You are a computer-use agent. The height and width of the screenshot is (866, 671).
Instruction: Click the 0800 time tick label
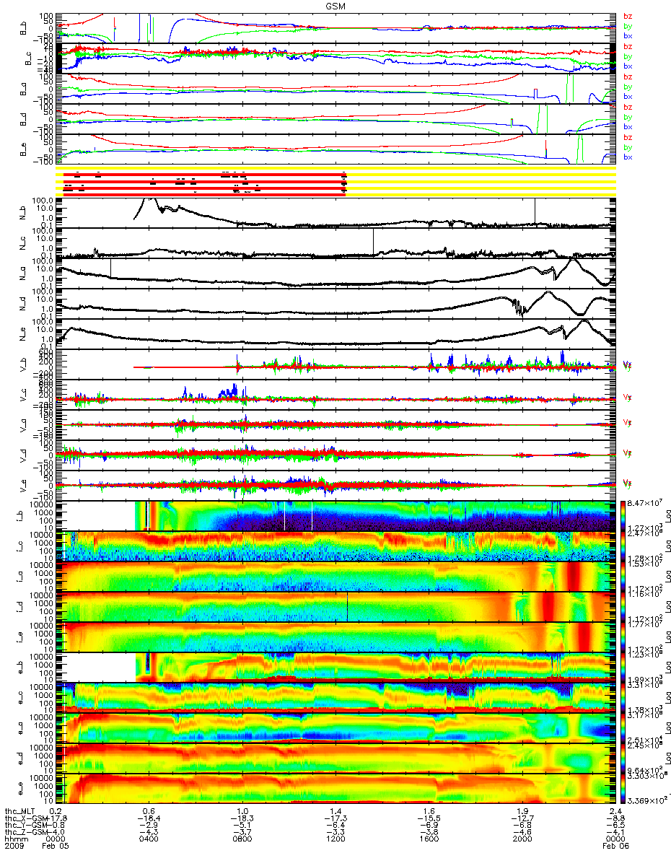click(x=243, y=840)
